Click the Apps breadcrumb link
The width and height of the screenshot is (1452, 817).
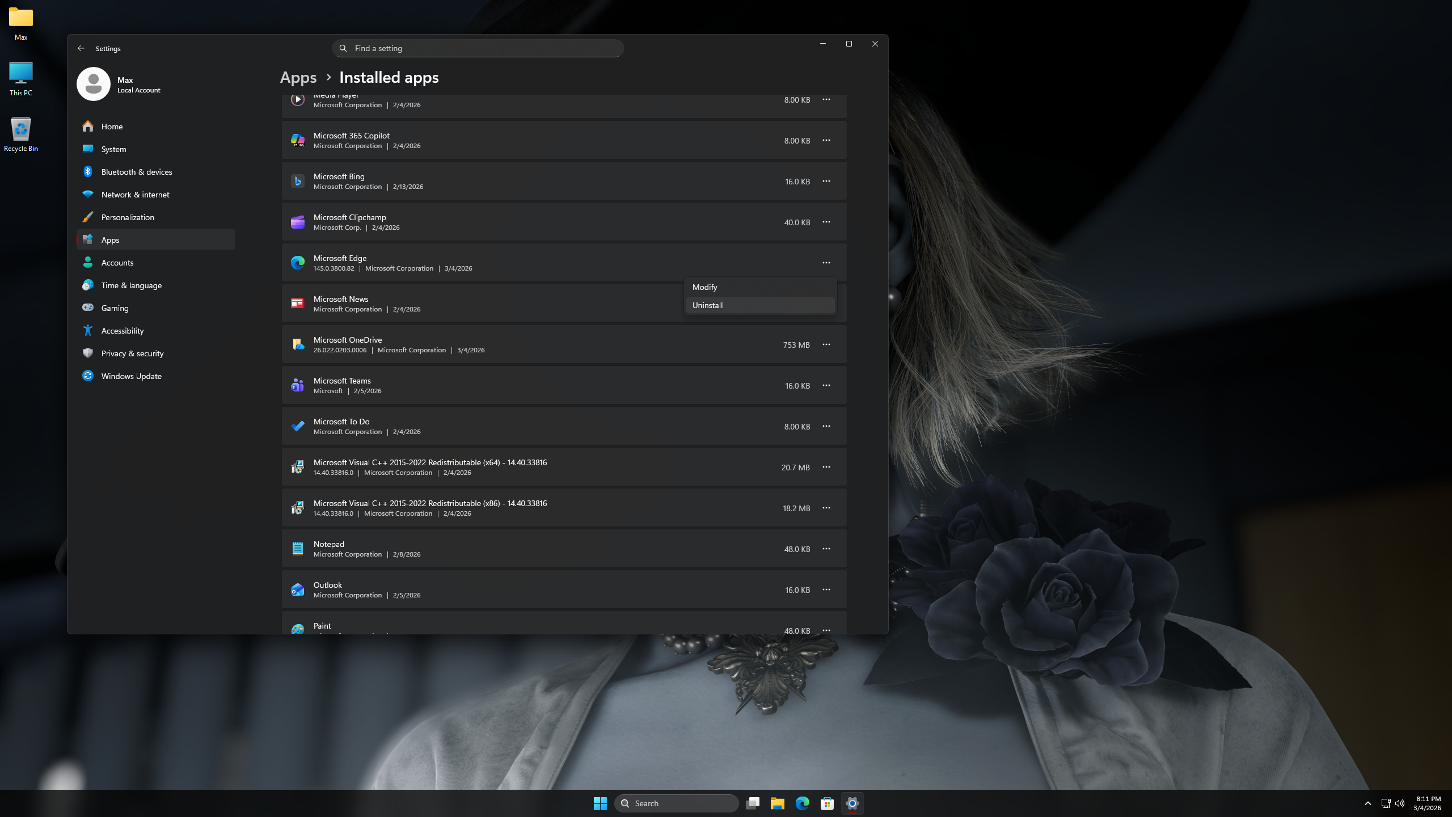coord(298,77)
